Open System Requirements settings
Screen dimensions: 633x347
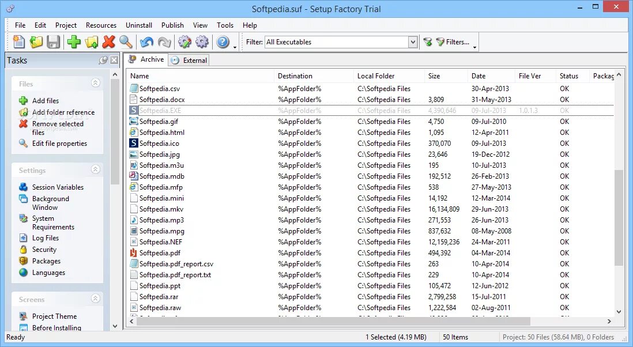pos(53,222)
